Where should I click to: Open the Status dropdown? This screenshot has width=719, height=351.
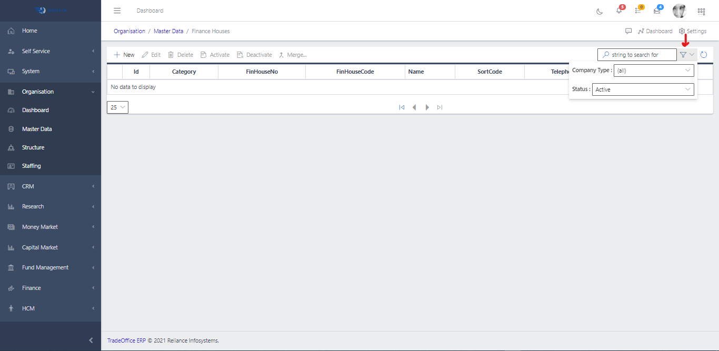pyautogui.click(x=643, y=89)
